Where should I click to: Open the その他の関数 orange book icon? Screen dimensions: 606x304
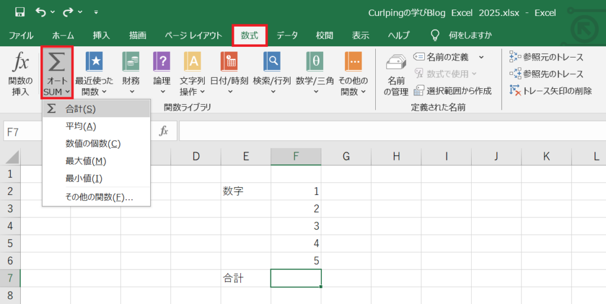point(353,62)
